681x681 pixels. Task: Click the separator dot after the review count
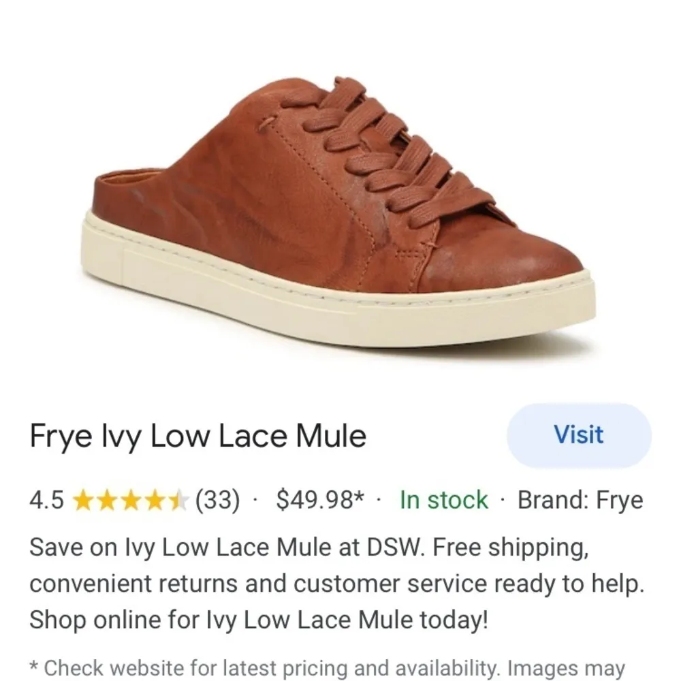(x=255, y=501)
